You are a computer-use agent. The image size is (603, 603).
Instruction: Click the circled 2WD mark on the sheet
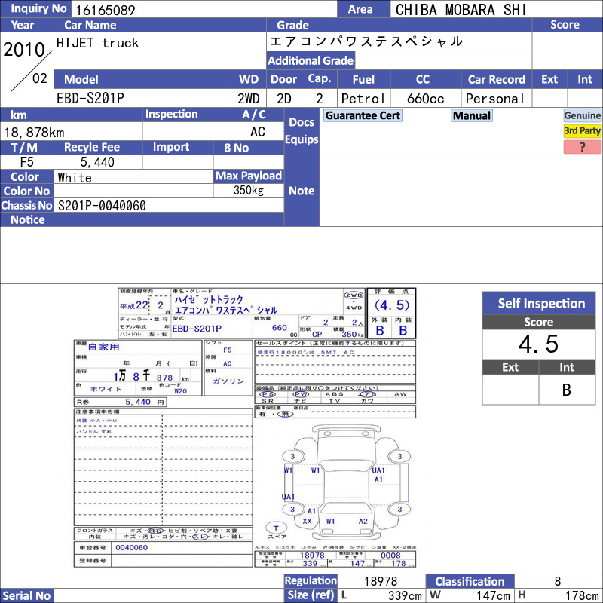click(x=354, y=295)
